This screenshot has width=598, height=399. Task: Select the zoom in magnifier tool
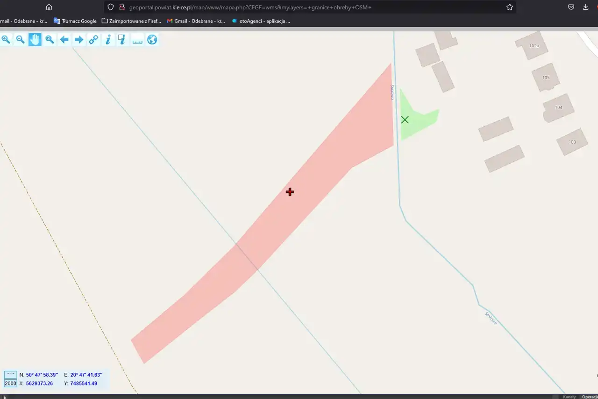click(6, 40)
